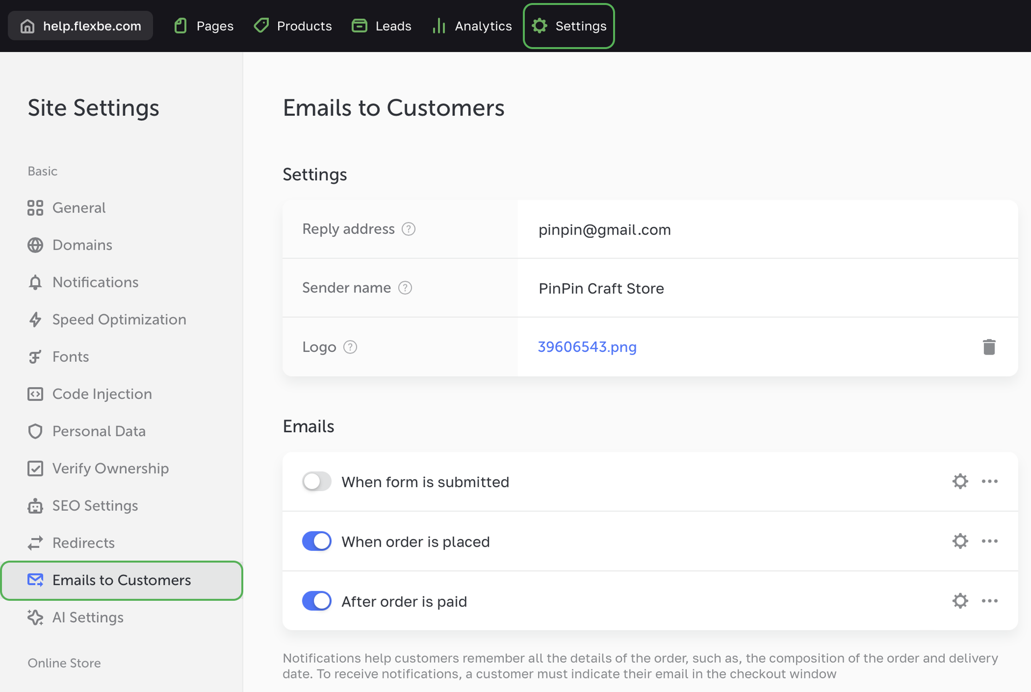The width and height of the screenshot is (1031, 692).
Task: Disable the When order is placed toggle
Action: pyautogui.click(x=317, y=541)
